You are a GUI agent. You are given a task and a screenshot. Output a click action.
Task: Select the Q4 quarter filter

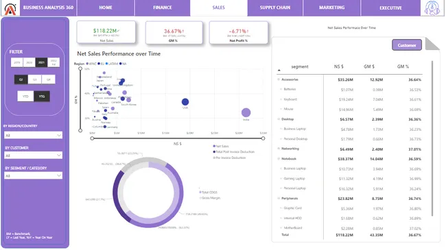click(x=48, y=79)
